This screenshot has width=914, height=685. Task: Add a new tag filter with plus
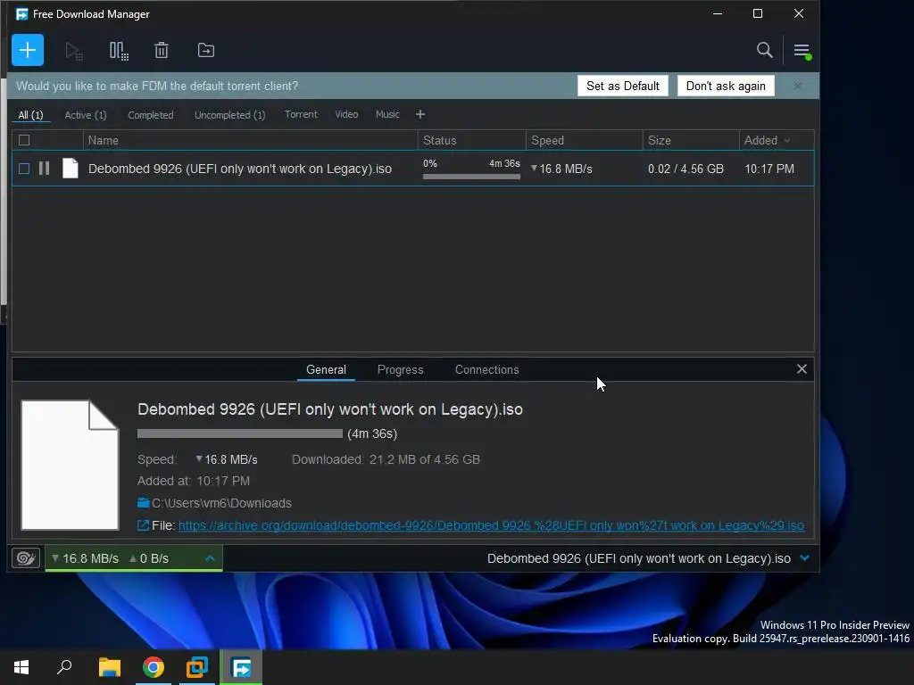click(420, 114)
